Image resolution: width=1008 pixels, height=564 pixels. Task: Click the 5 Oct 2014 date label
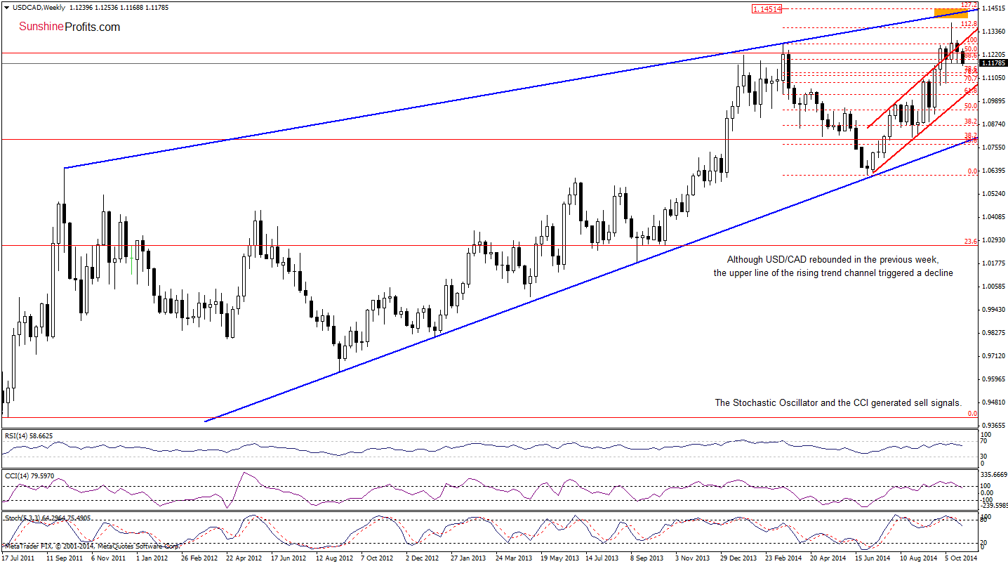(x=961, y=558)
